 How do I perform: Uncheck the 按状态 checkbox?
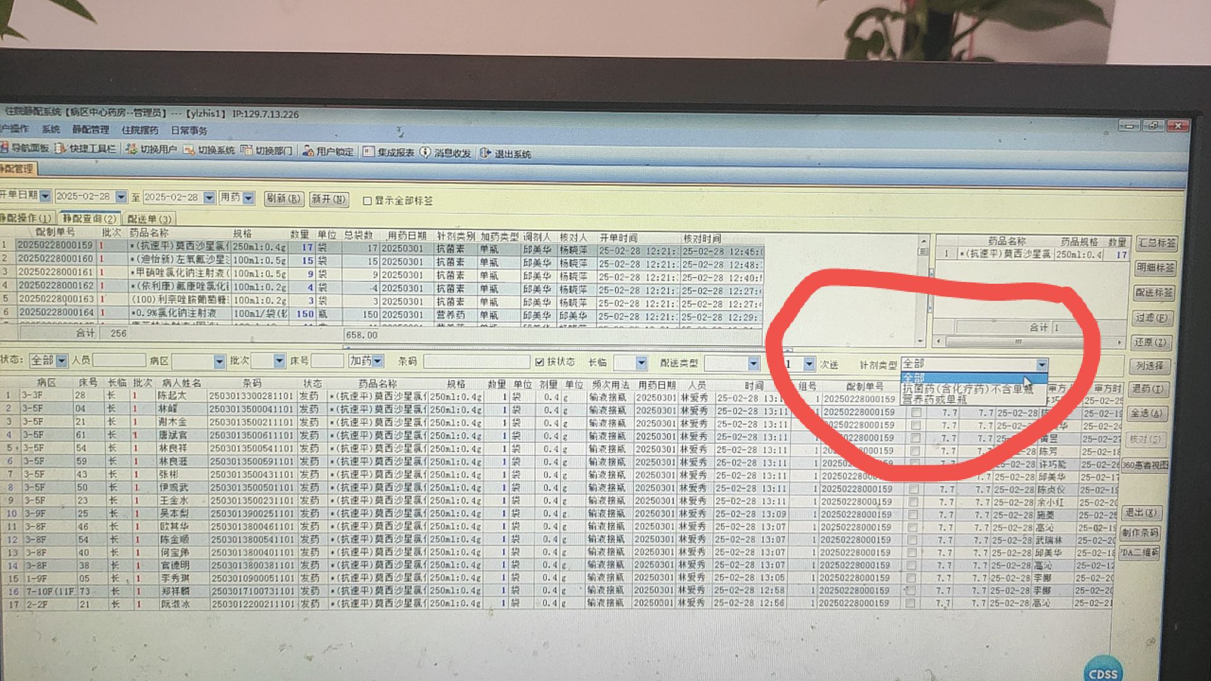[539, 362]
